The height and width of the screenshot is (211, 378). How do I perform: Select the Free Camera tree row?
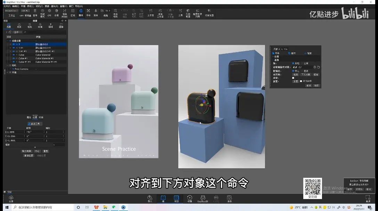[35, 69]
